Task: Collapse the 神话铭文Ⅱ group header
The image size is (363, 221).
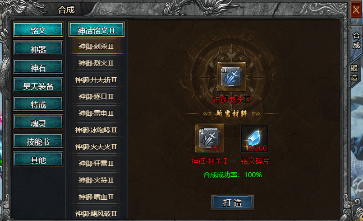Action: [x=96, y=29]
